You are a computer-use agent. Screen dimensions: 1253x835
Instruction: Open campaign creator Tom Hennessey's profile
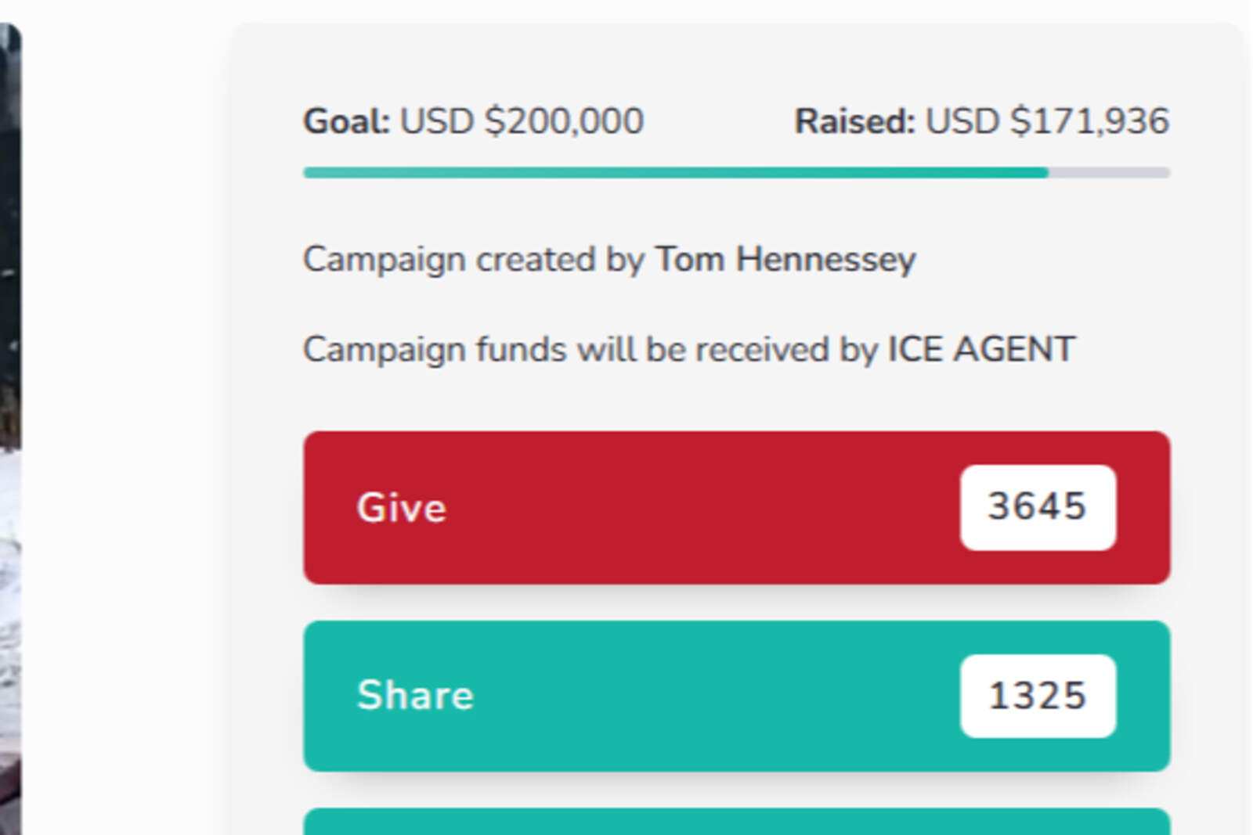783,259
